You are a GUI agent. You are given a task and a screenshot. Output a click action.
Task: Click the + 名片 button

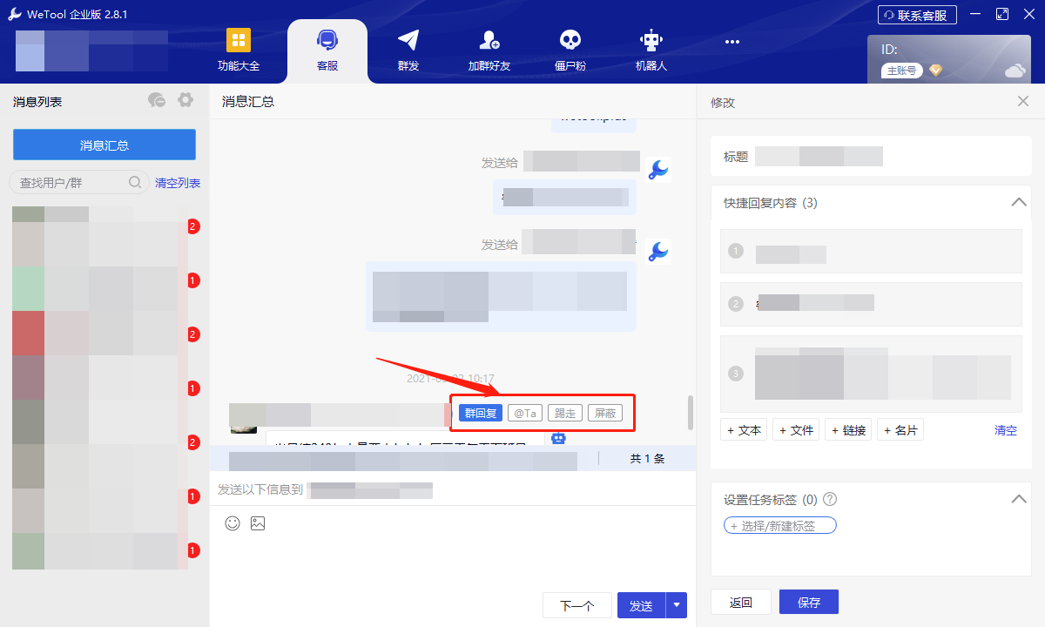pyautogui.click(x=900, y=430)
